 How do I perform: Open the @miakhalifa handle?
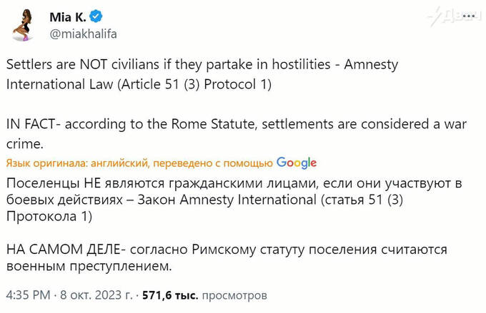coord(83,34)
